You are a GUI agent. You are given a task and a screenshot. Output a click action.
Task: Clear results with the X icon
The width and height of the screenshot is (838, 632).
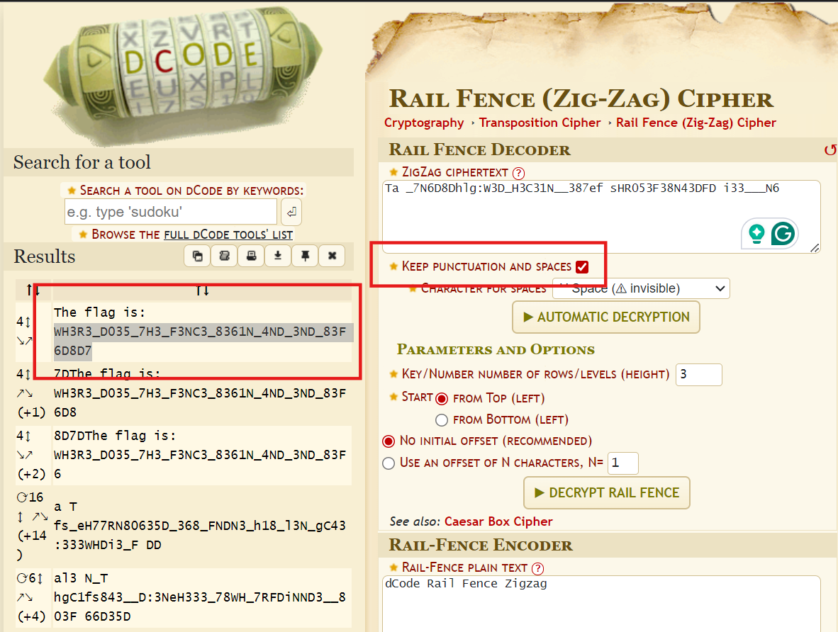click(332, 256)
